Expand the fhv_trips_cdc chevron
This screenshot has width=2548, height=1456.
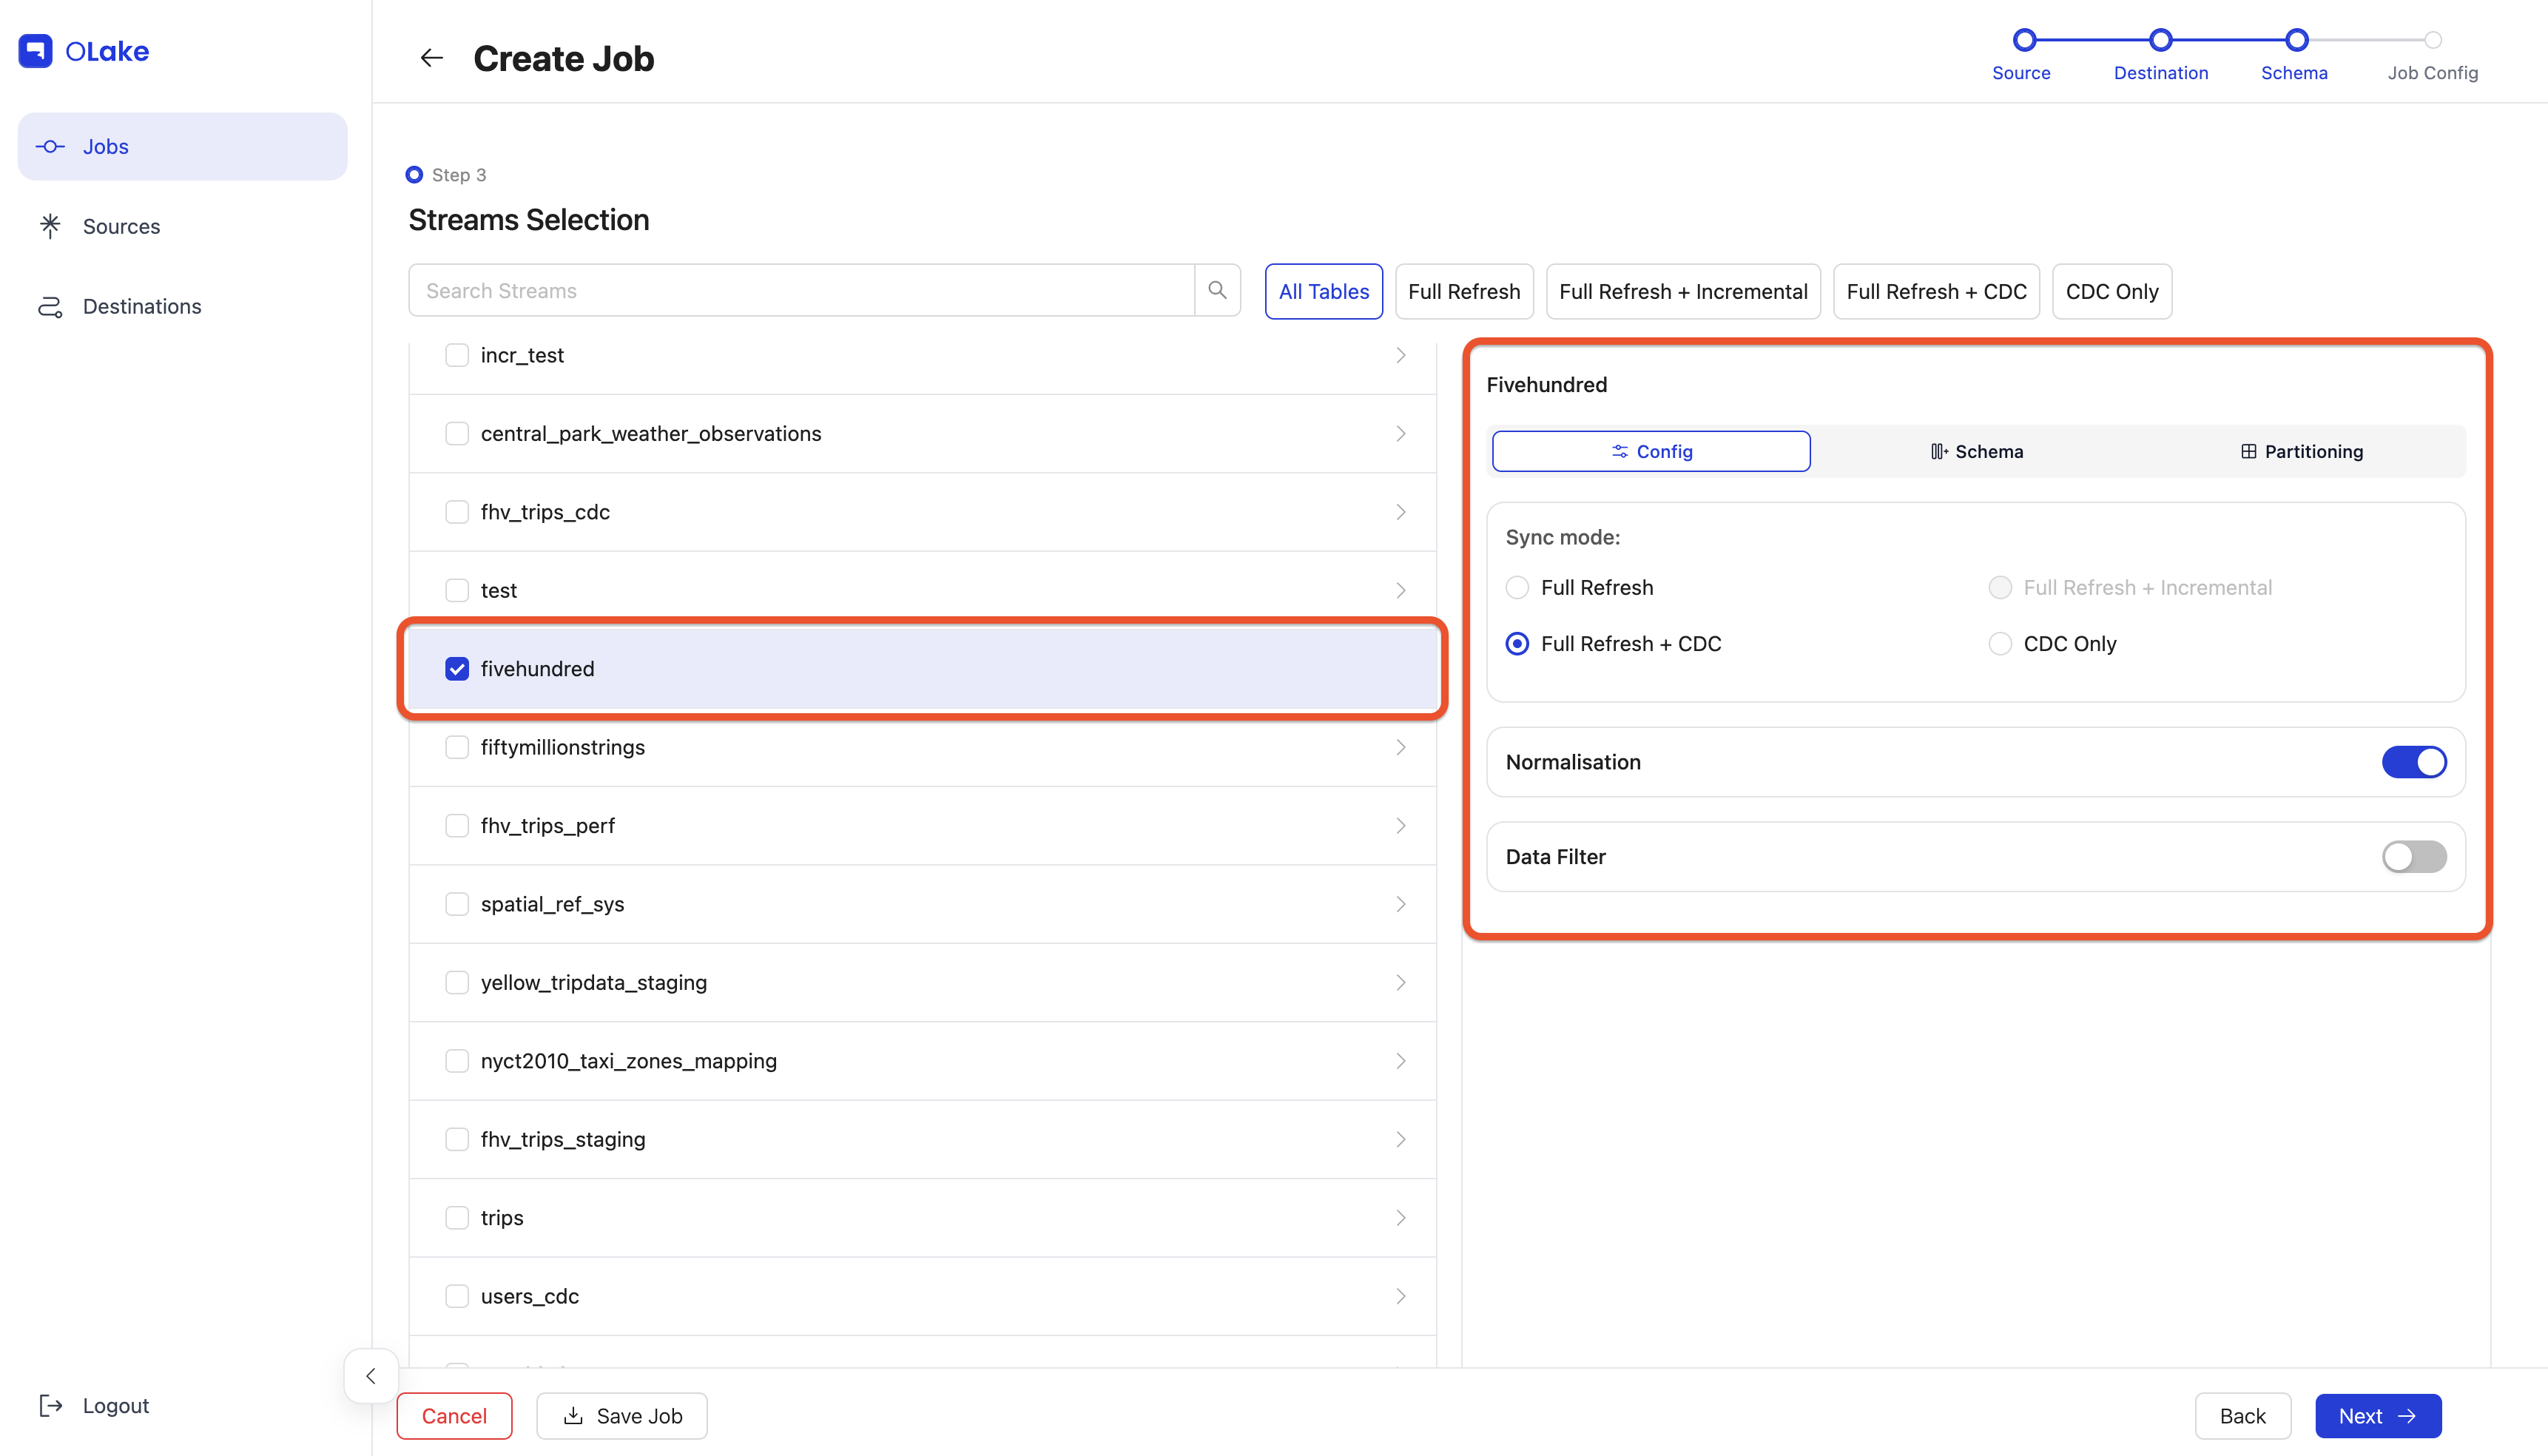coord(1400,512)
